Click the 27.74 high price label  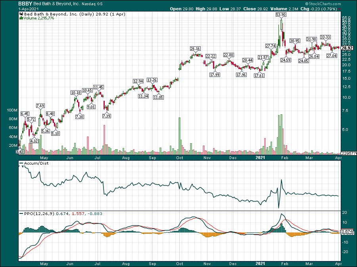[271, 46]
